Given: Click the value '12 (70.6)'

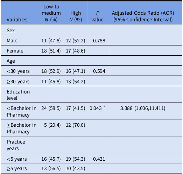Looking at the screenshot, I should click(76, 125).
